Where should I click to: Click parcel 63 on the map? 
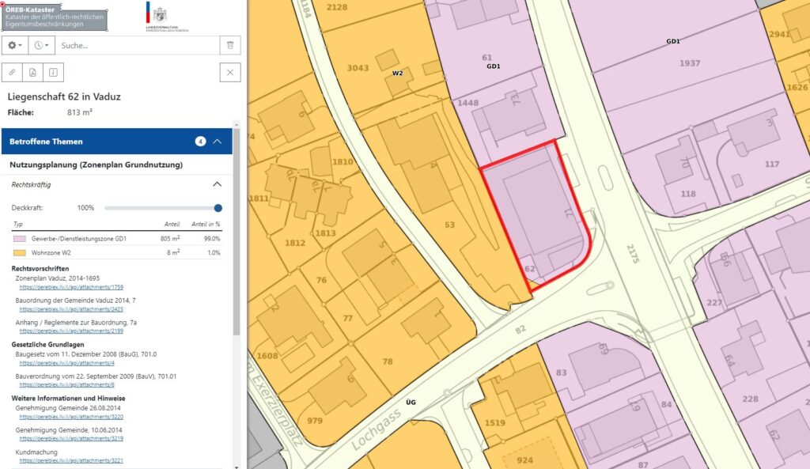click(x=449, y=225)
